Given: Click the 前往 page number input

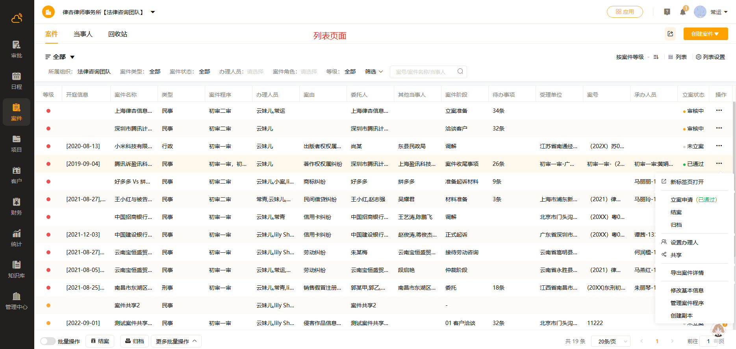Looking at the screenshot, I should tap(708, 341).
